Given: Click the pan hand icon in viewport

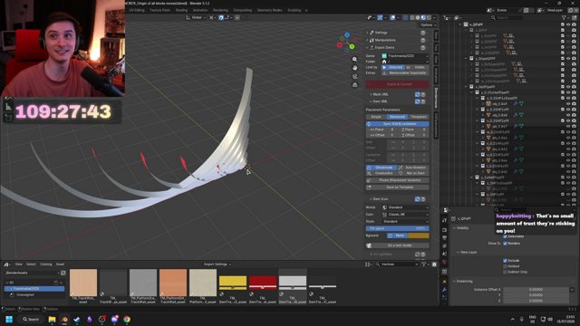Looking at the screenshot, I should 354,68.
